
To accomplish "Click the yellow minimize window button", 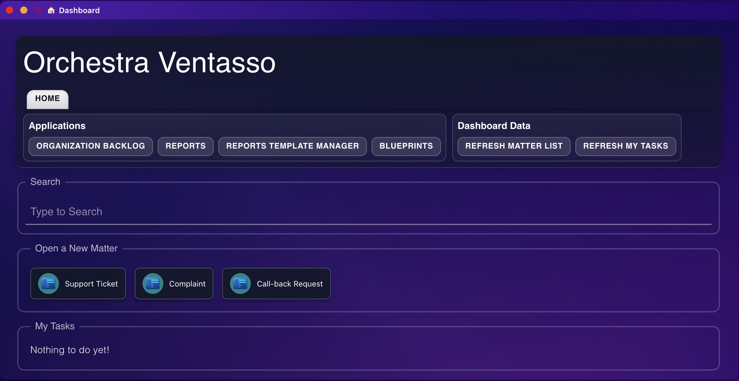I will (24, 10).
